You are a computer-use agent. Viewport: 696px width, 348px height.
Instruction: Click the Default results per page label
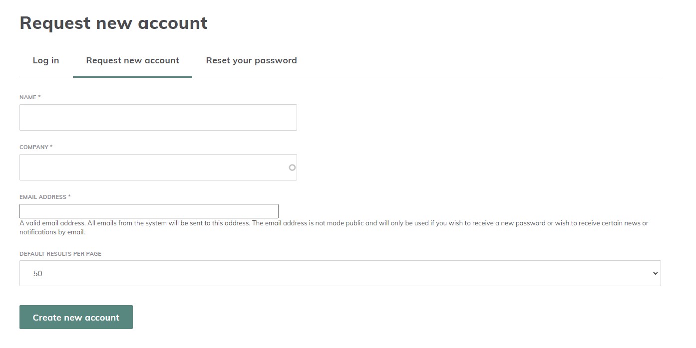(60, 254)
